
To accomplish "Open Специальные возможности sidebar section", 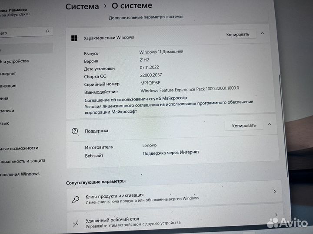I will tap(19, 149).
